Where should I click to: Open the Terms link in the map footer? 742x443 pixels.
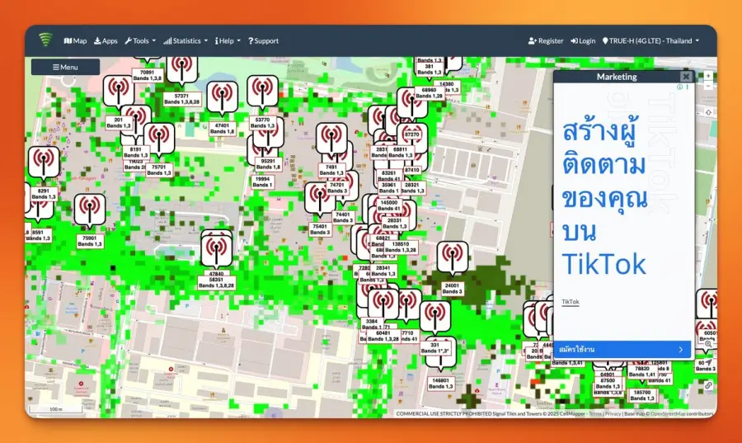coord(594,413)
